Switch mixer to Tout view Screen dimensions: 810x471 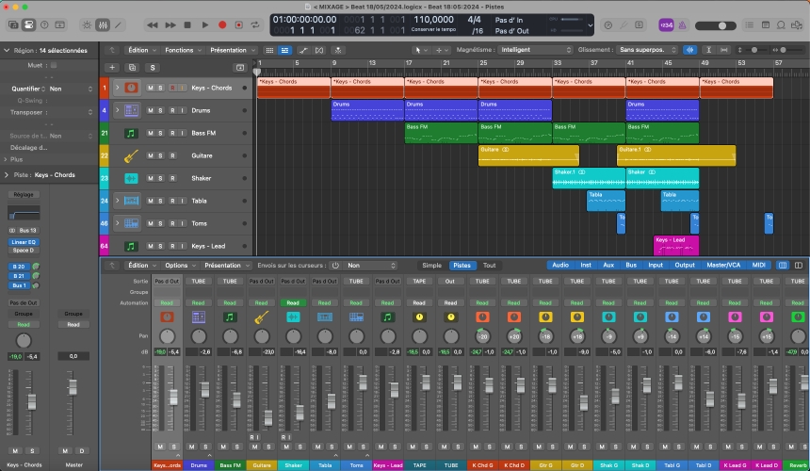click(489, 266)
